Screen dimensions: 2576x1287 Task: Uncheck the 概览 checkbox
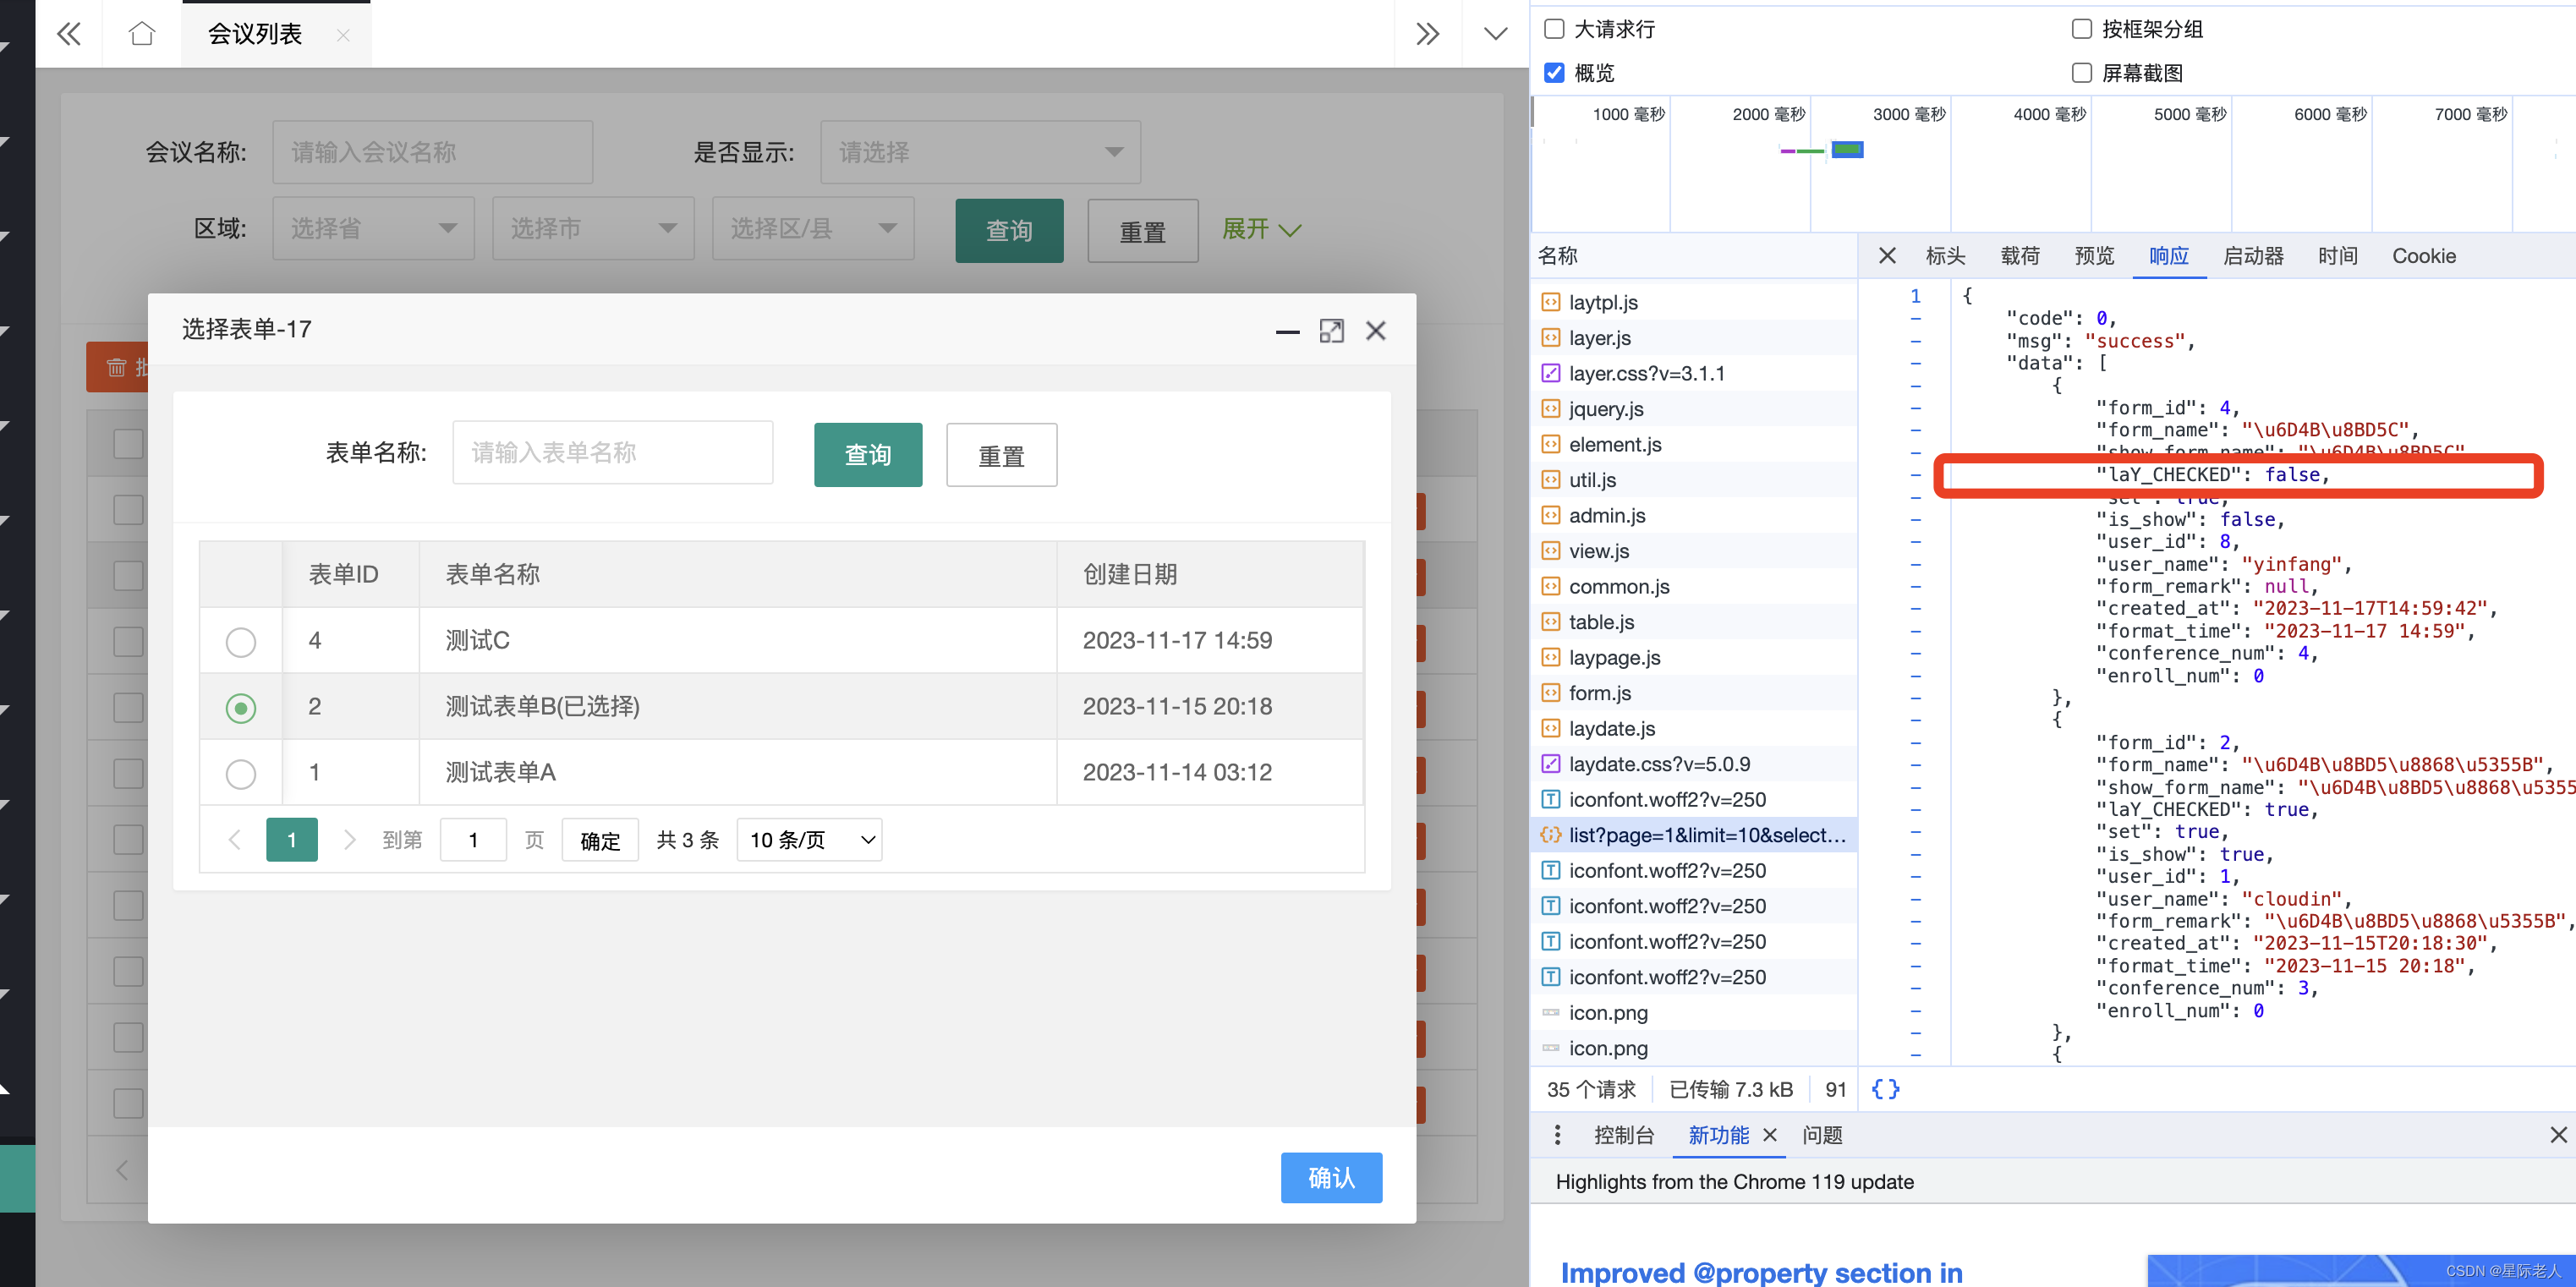click(x=1554, y=73)
